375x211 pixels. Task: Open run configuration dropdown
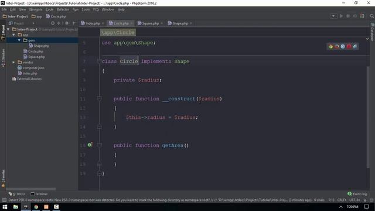click(x=333, y=16)
